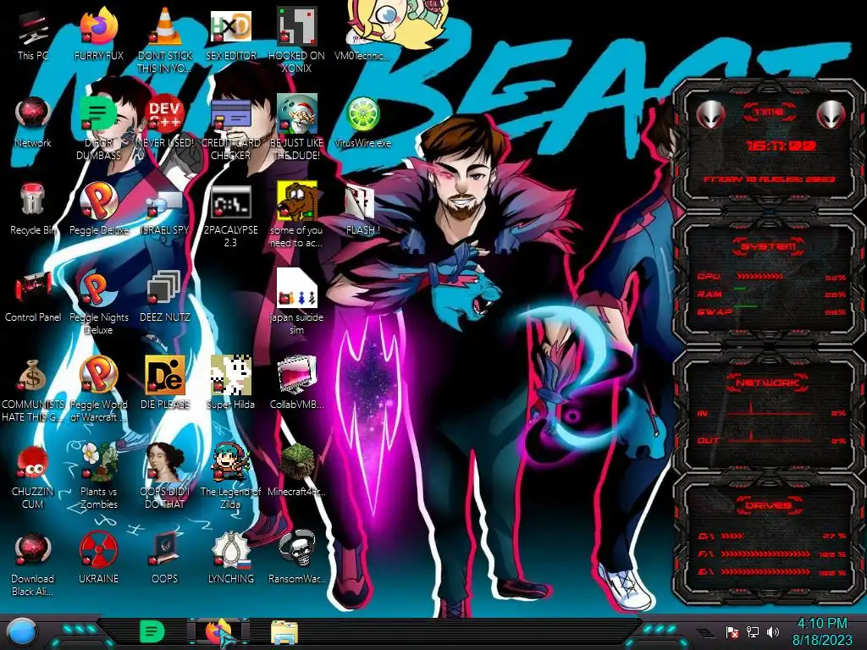Image resolution: width=867 pixels, height=650 pixels.
Task: Click the SYSTEM widget header
Action: click(769, 246)
